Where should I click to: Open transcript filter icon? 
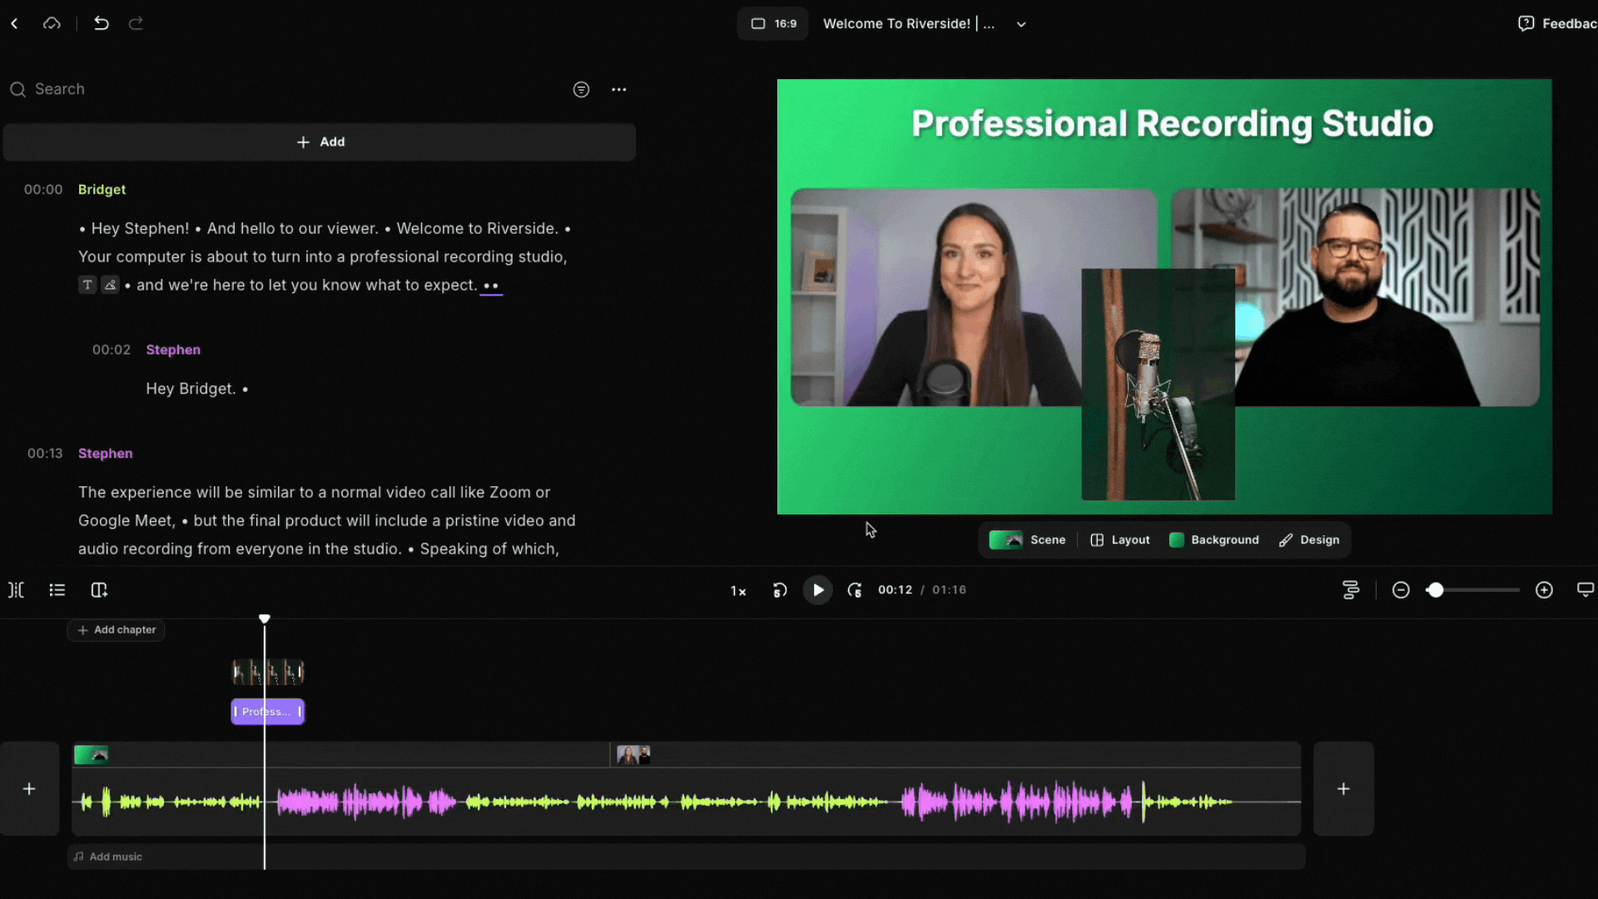click(x=581, y=89)
